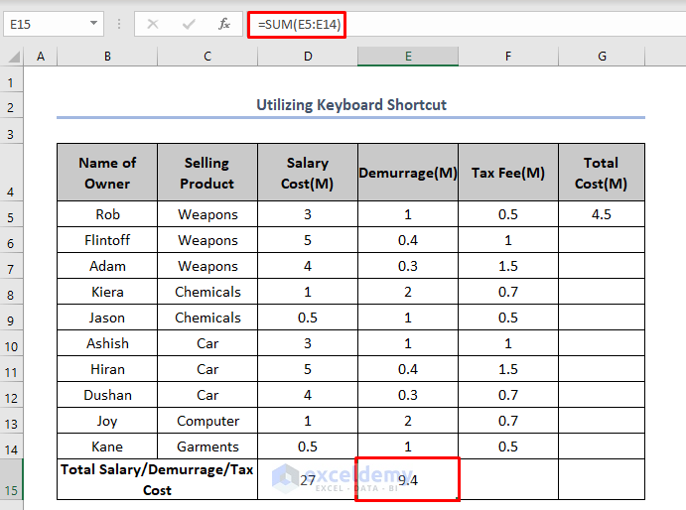Open the Name Box dropdown arrow
The image size is (686, 510).
(x=92, y=24)
